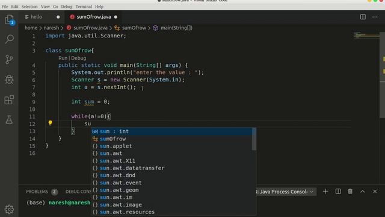
Task: Open the Debug Console panel tab
Action: [78, 192]
